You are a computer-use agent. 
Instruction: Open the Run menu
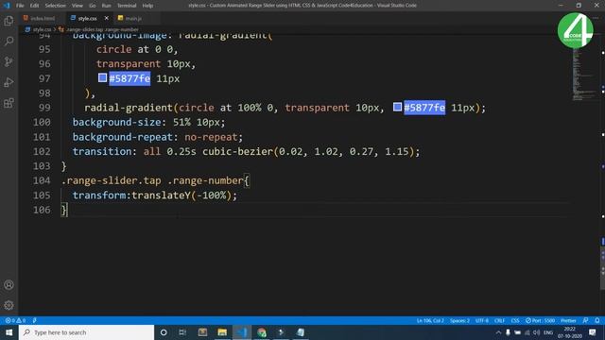(106, 6)
